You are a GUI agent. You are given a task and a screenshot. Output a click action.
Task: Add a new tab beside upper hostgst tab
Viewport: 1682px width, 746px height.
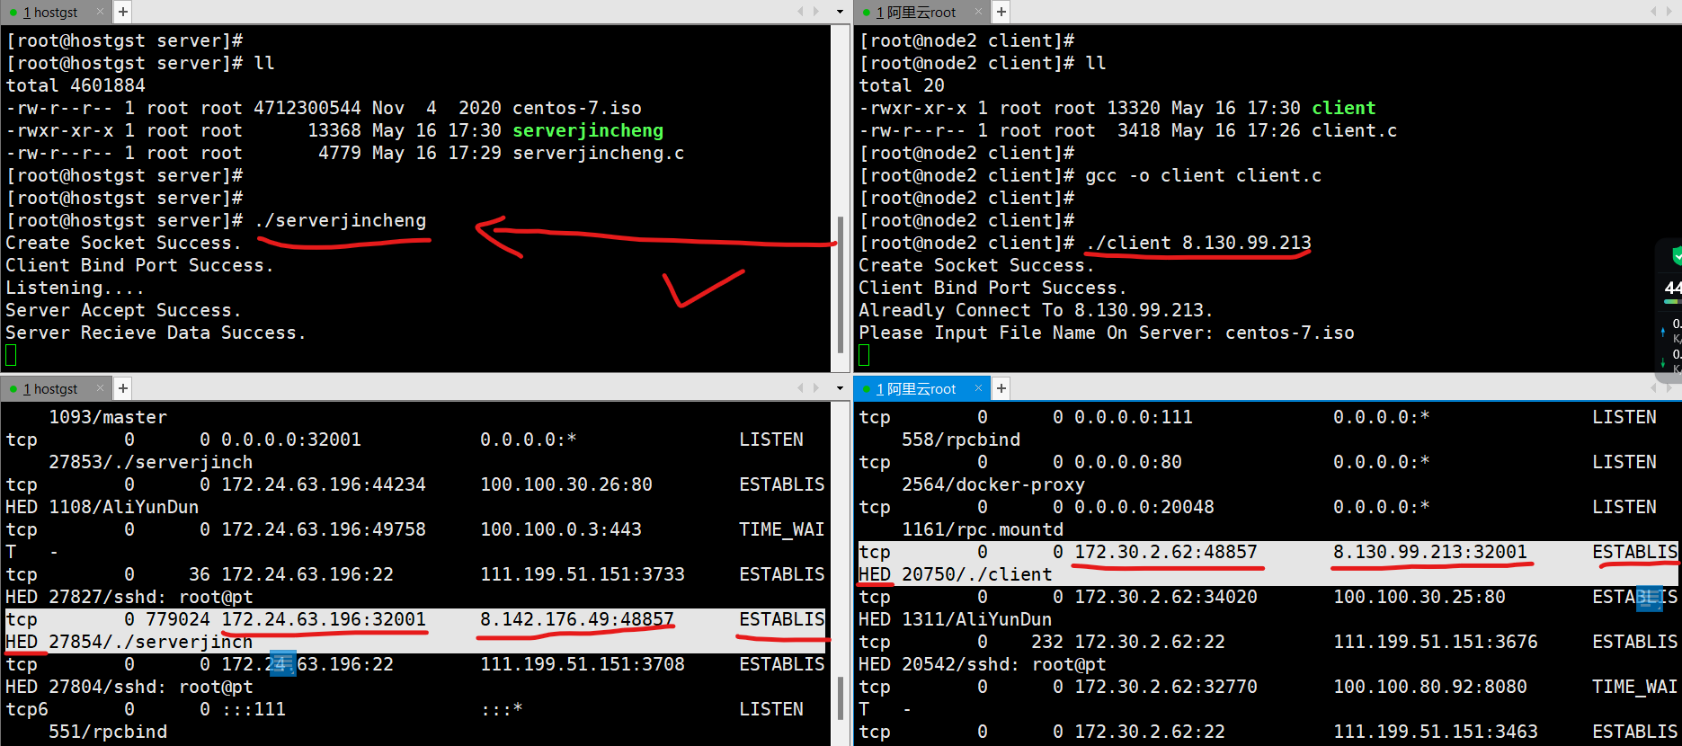pos(123,12)
